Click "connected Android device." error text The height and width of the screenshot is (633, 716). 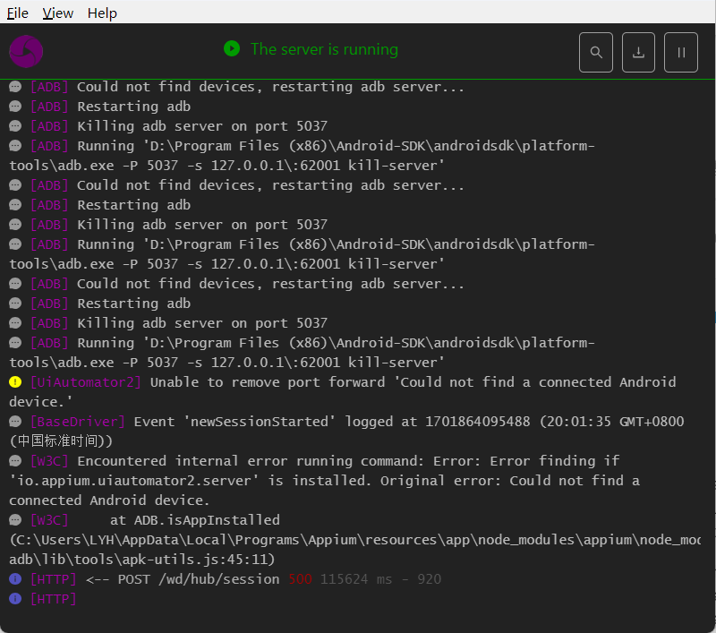tap(108, 500)
